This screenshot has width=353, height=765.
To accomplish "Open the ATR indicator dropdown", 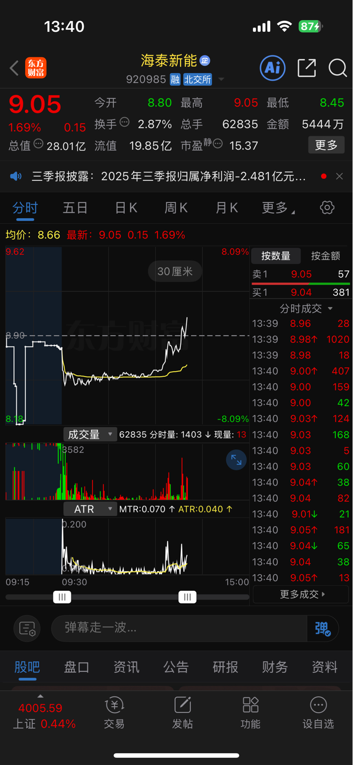I will [x=90, y=509].
